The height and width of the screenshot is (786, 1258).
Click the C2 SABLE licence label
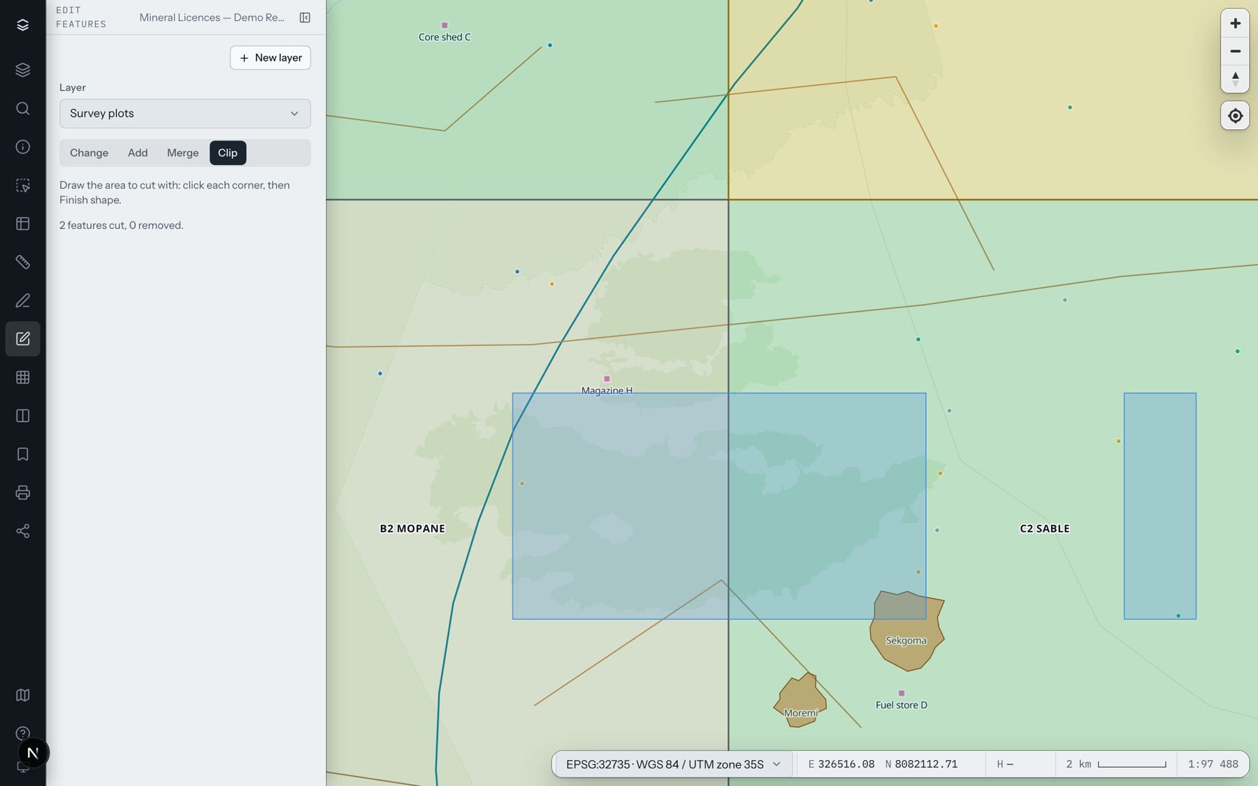[1045, 529]
